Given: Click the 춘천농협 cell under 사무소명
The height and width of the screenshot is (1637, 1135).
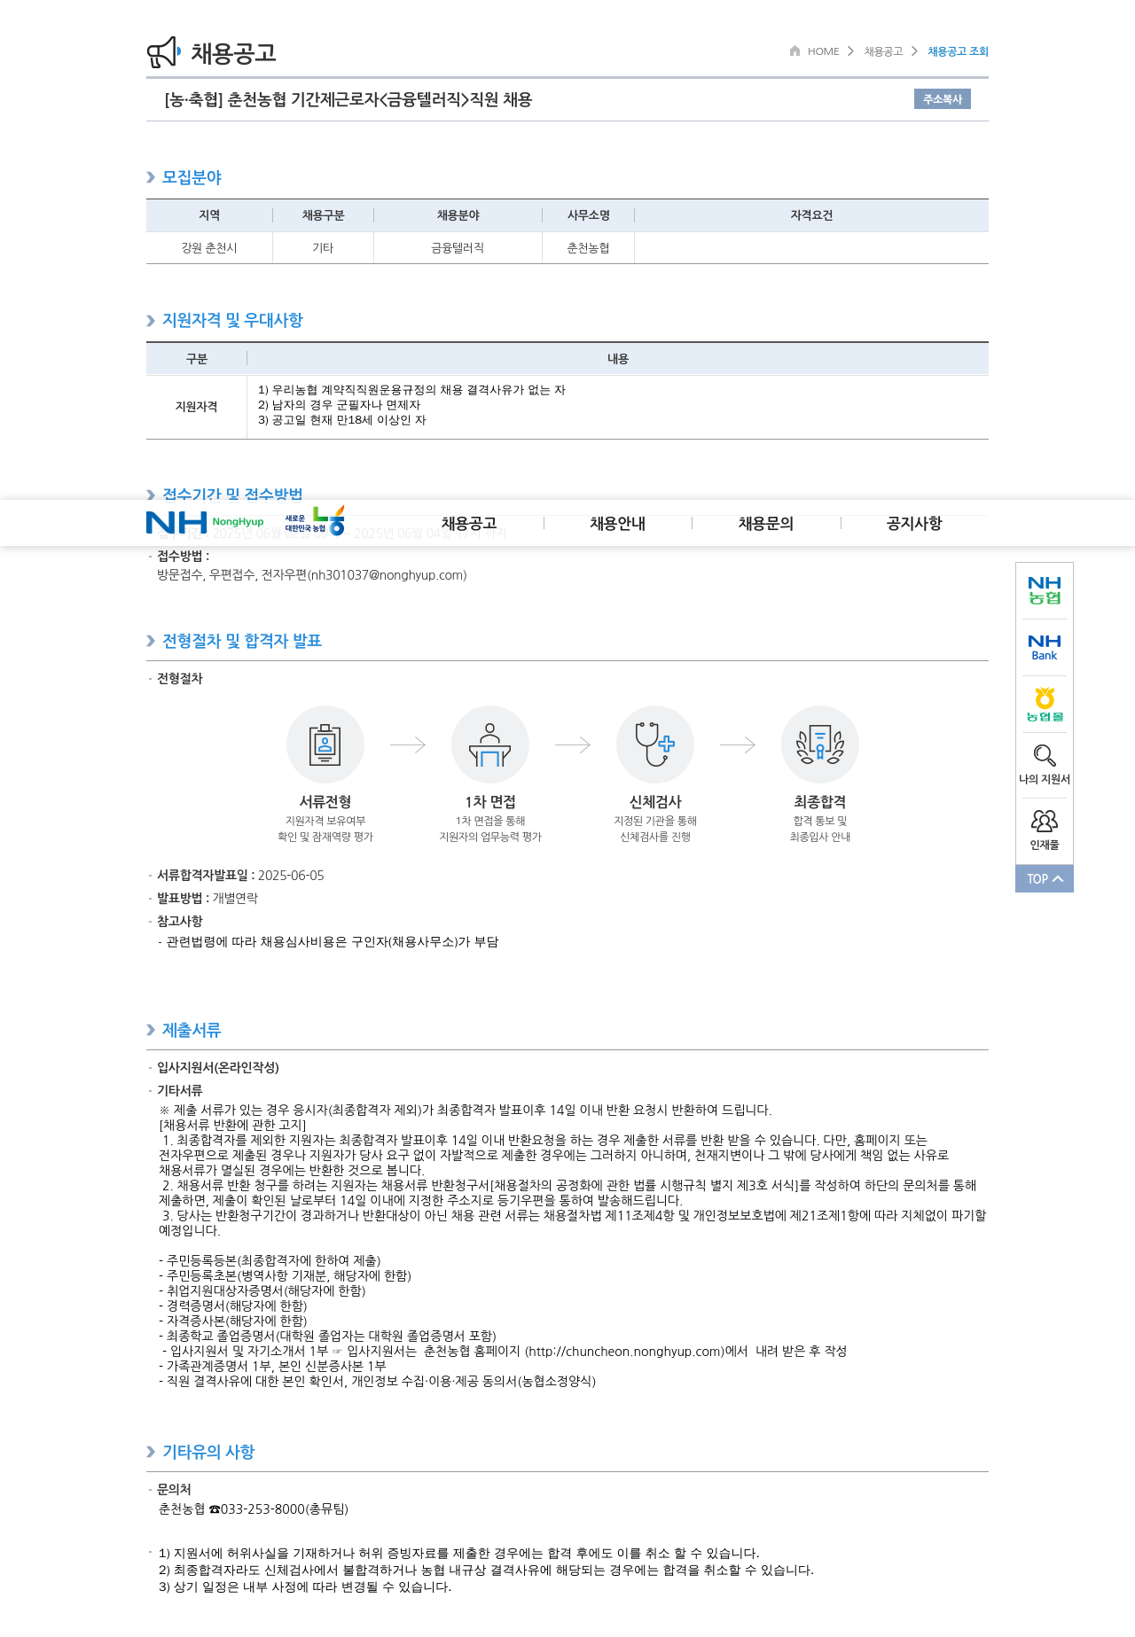Looking at the screenshot, I should tap(588, 248).
